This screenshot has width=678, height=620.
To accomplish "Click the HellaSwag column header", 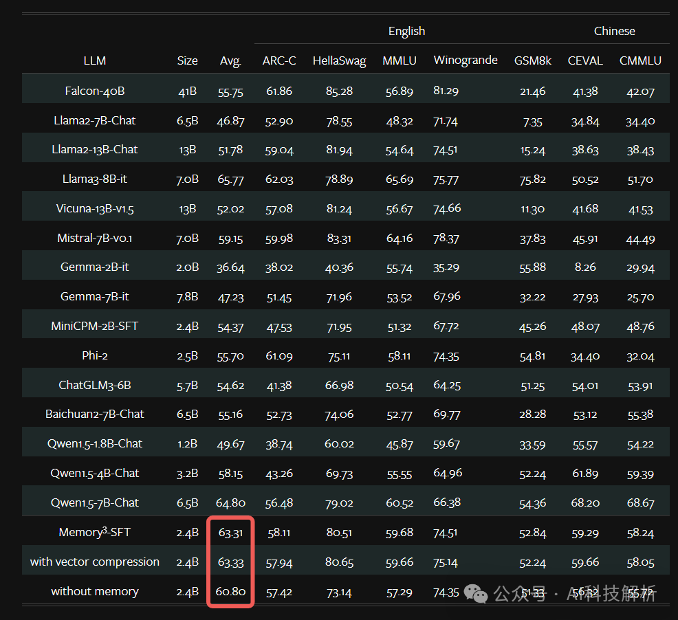I will 340,61.
